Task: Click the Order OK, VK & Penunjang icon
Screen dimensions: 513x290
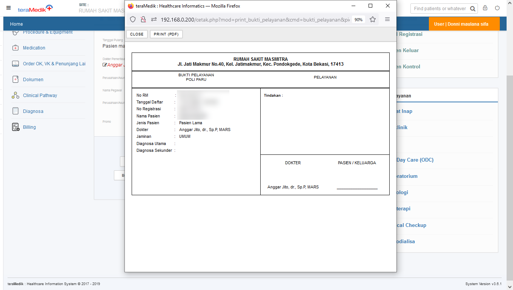Action: point(15,64)
